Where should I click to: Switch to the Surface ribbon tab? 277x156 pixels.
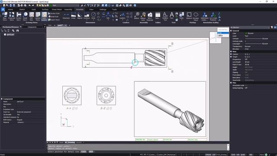[x=45, y=10]
